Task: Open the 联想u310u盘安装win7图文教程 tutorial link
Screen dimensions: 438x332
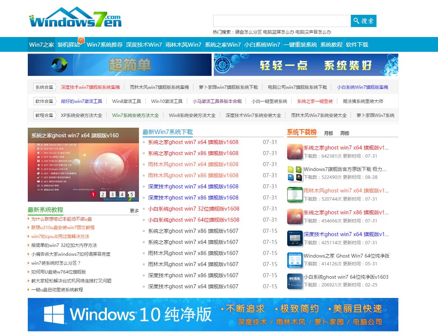Action: pos(63,228)
